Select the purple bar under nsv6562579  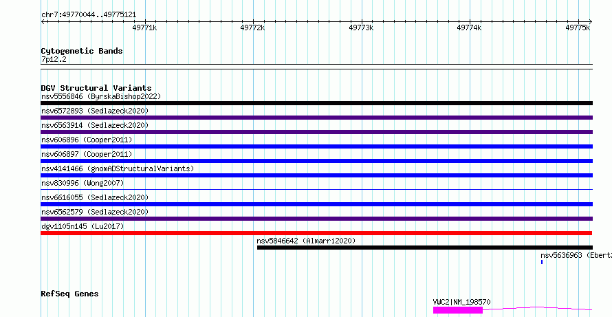316,219
